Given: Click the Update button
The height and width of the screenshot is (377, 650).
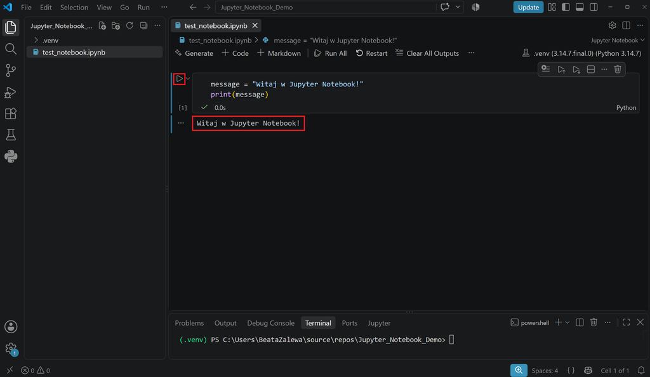Looking at the screenshot, I should pyautogui.click(x=528, y=7).
